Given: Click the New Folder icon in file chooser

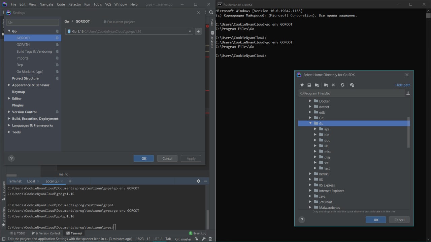Looking at the screenshot, I should pyautogui.click(x=326, y=85).
